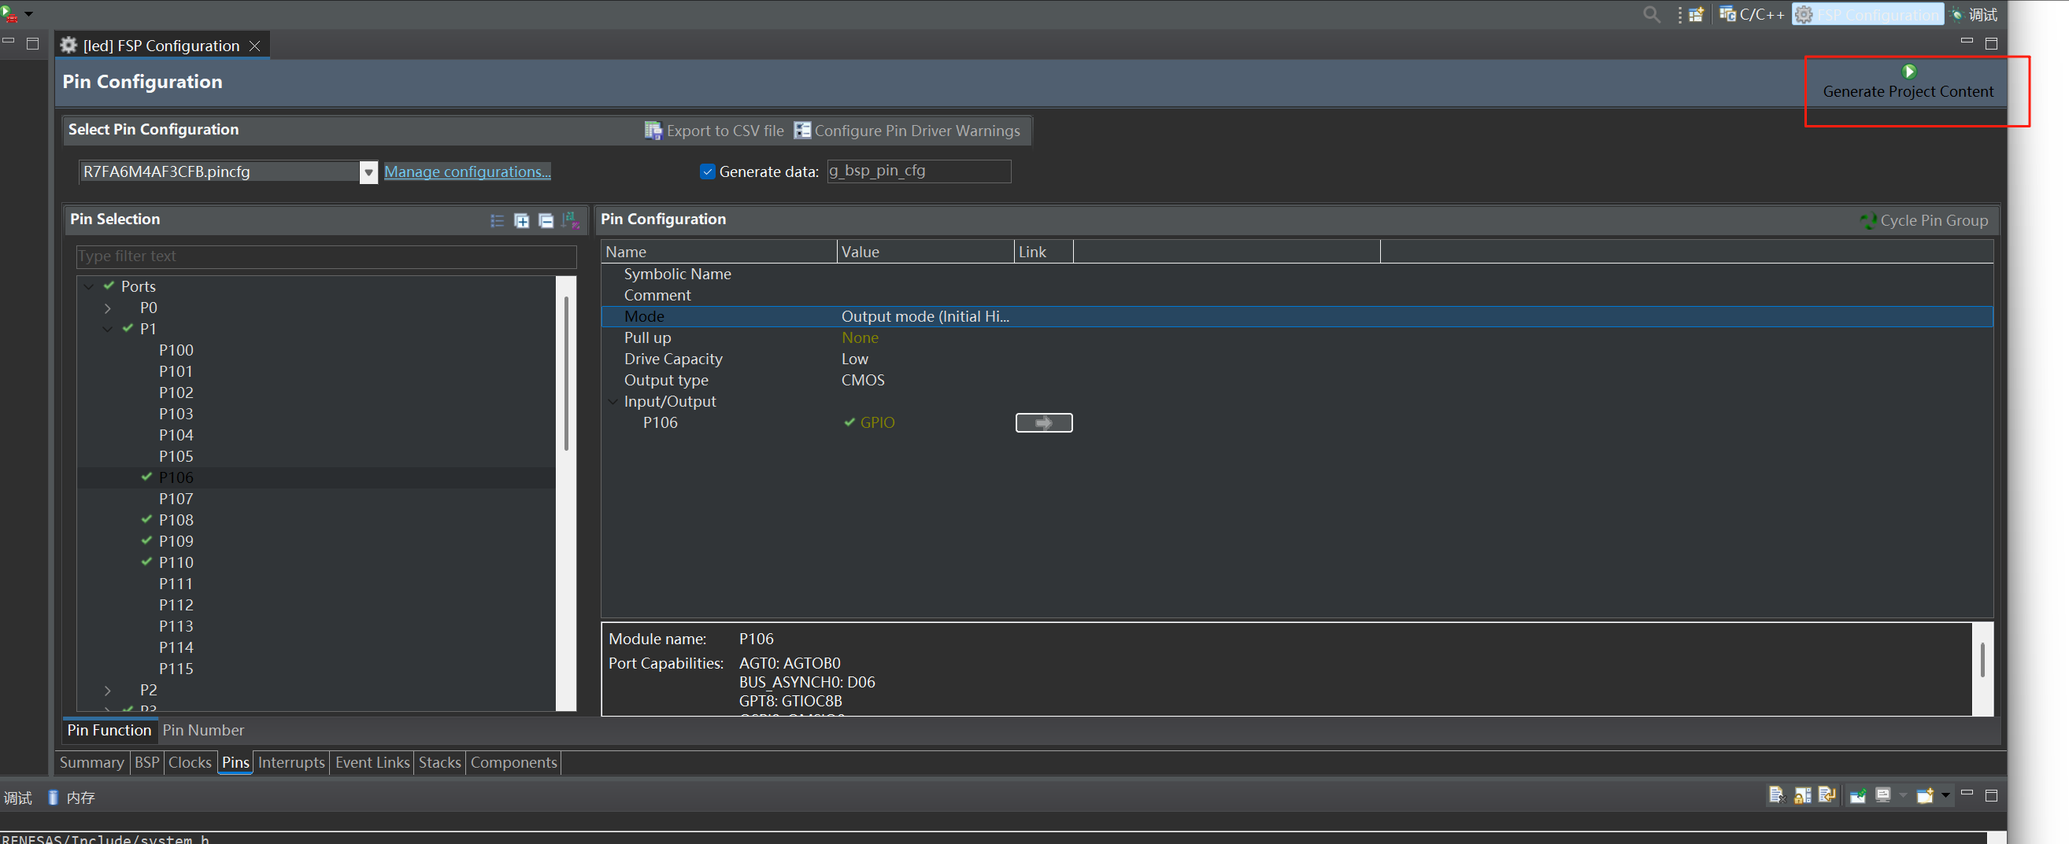Screen dimensions: 2069x844
Task: Click Expand All in Pin Selection toolbar
Action: (x=521, y=220)
